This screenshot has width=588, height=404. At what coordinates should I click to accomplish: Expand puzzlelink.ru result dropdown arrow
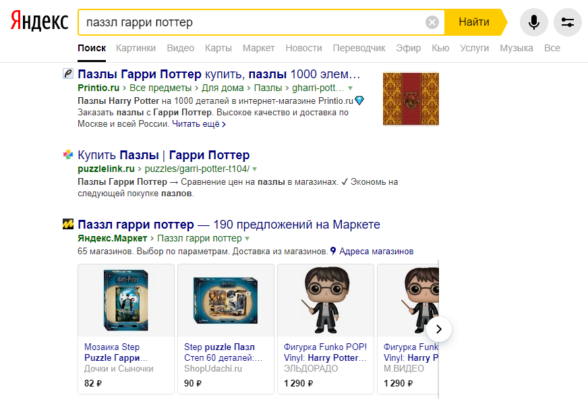tap(255, 169)
